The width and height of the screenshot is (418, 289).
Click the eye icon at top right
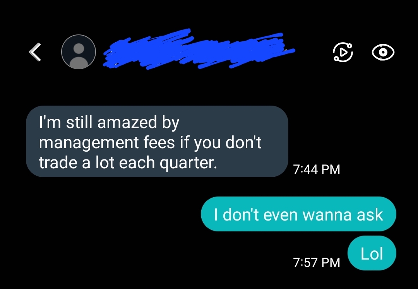(383, 52)
